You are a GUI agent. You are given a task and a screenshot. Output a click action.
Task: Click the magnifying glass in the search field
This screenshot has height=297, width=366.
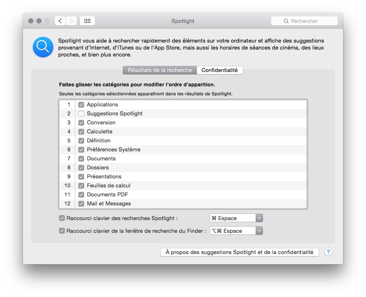[286, 21]
